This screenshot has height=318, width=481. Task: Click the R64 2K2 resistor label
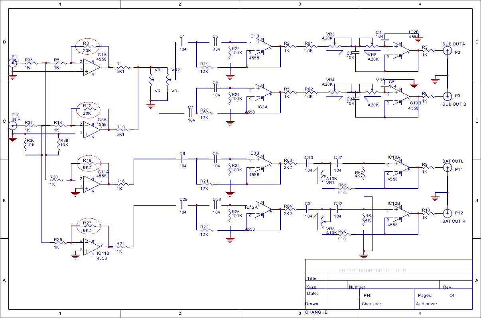click(288, 210)
